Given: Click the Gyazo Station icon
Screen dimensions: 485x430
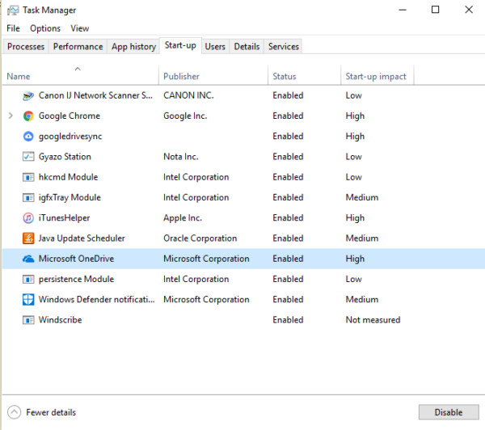Looking at the screenshot, I should pos(28,157).
